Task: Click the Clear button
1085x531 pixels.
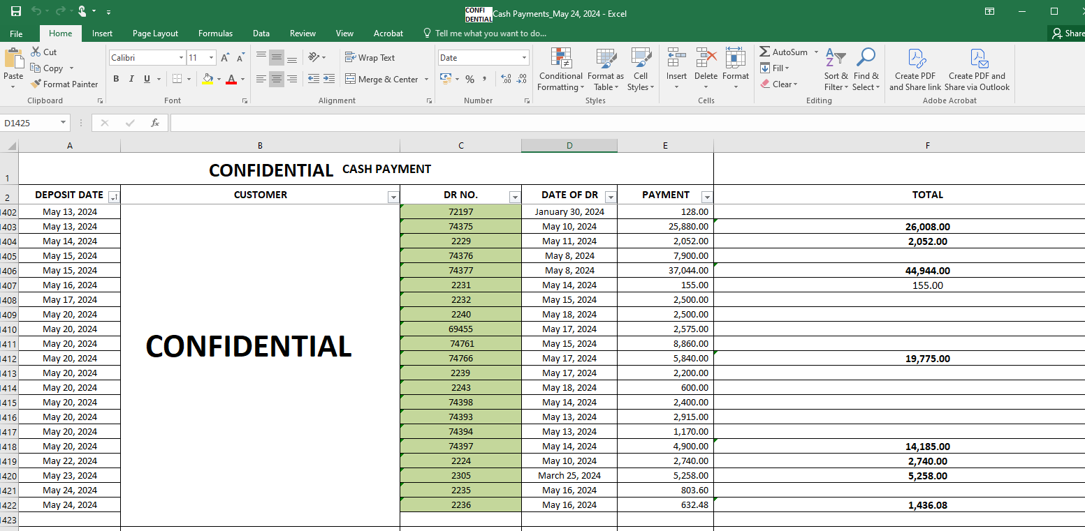Action: (x=778, y=84)
